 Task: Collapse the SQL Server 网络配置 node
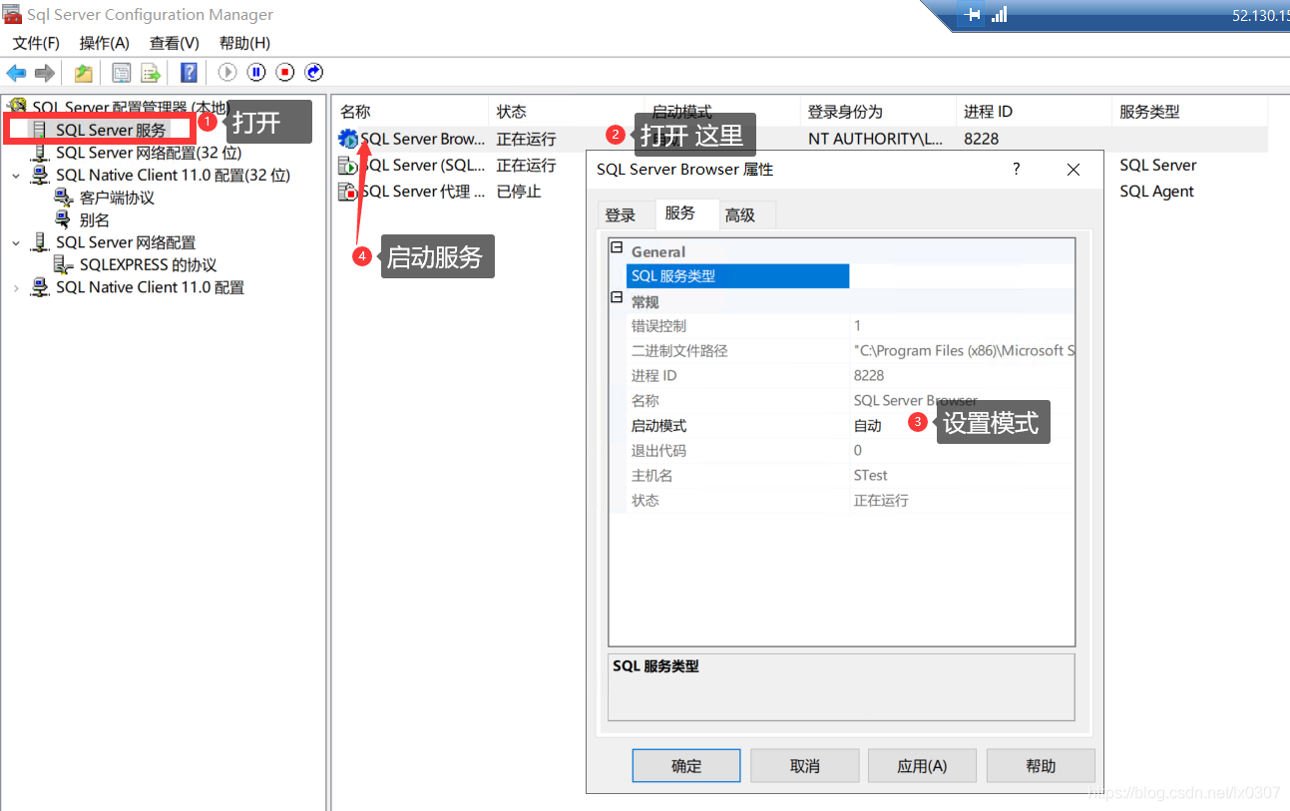pos(16,242)
